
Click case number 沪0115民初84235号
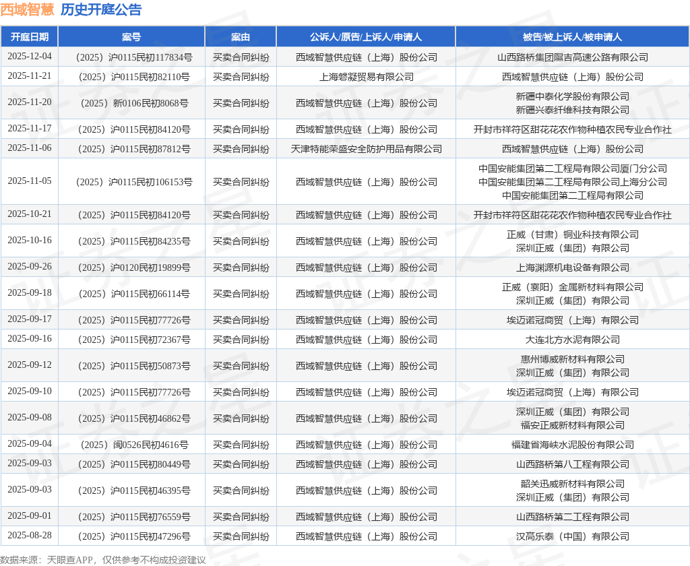point(150,242)
